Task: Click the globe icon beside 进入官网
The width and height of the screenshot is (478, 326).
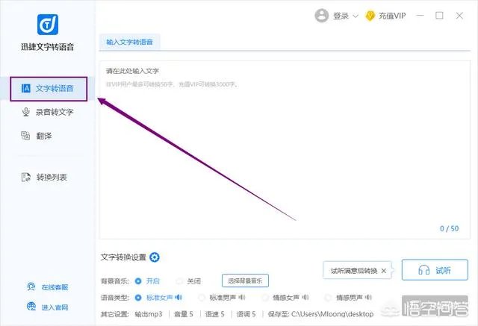Action: click(31, 307)
